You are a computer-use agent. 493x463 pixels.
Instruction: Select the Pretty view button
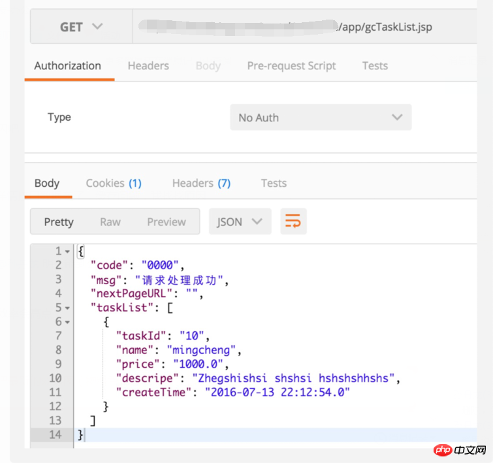coord(59,222)
